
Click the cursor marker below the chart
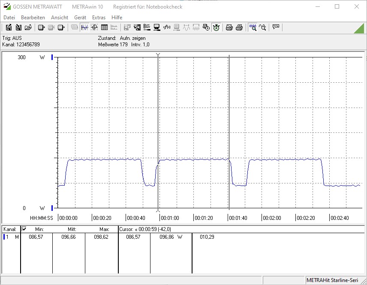158,210
